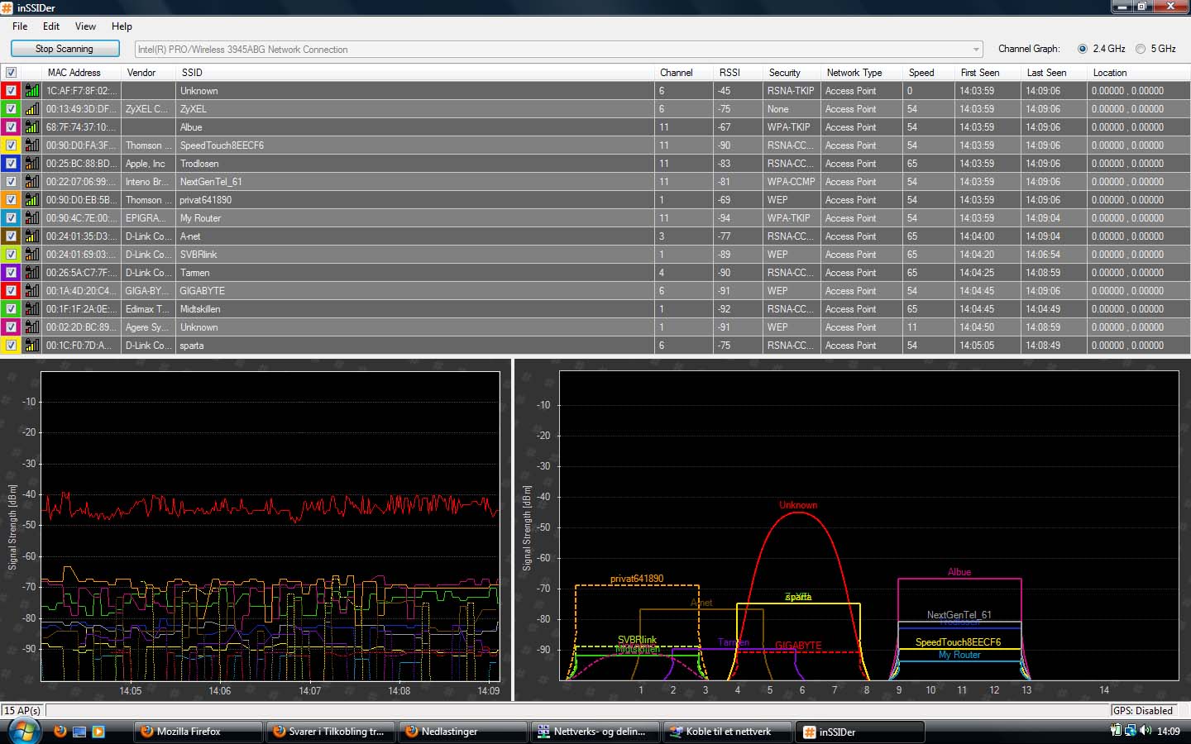This screenshot has width=1191, height=744.
Task: Click signal strength icon for privat641890 row
Action: coord(31,200)
